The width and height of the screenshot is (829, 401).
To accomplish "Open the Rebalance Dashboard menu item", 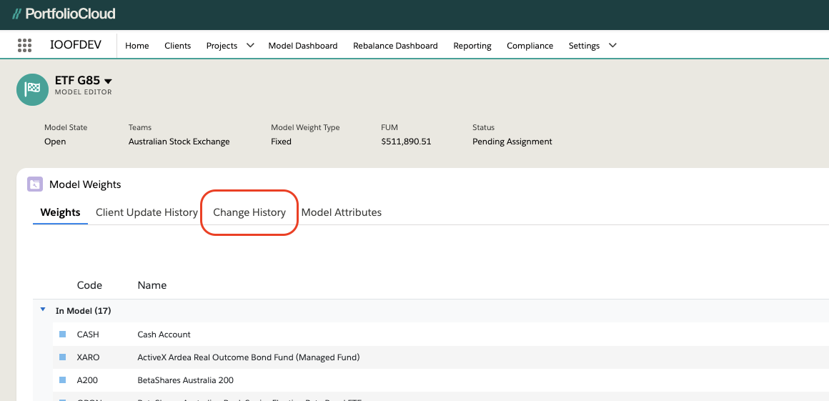I will [x=395, y=46].
